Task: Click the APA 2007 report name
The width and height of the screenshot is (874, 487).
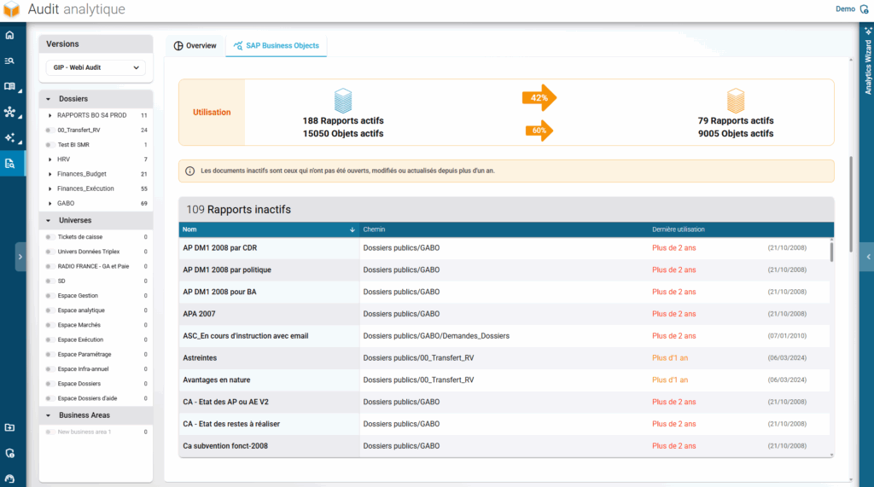Action: click(199, 314)
